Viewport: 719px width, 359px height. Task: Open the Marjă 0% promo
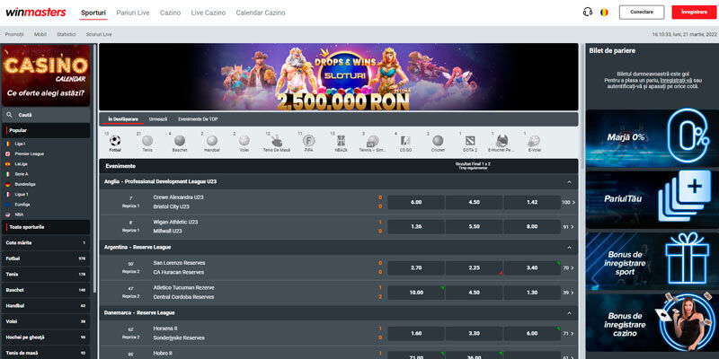[x=652, y=138]
